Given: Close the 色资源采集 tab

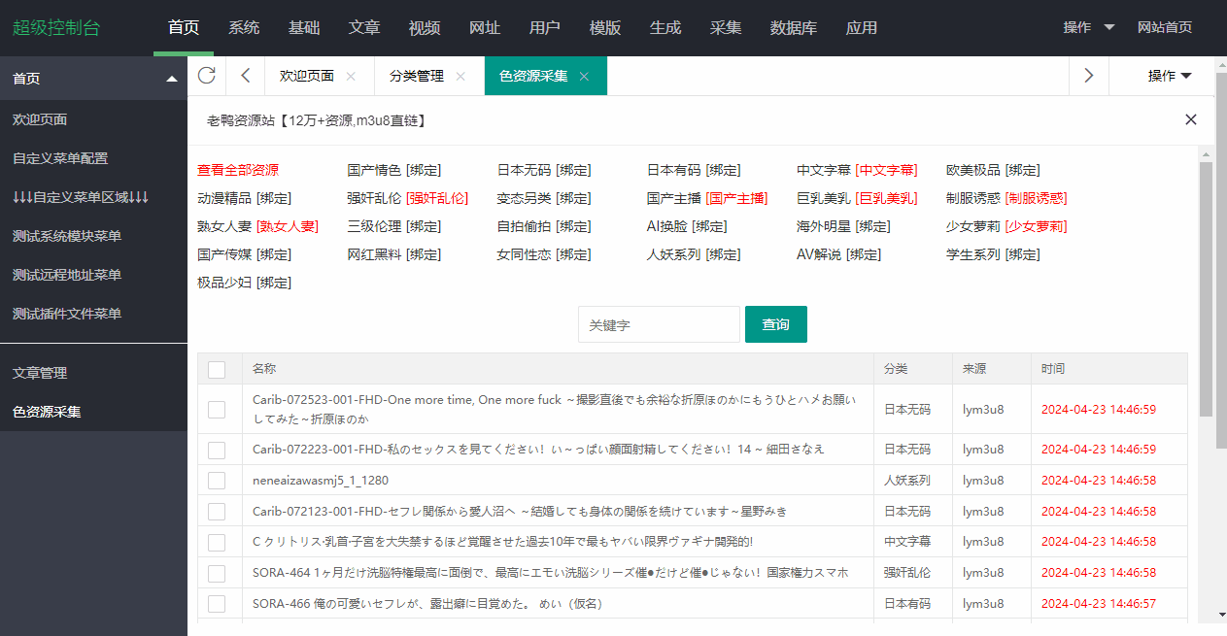Looking at the screenshot, I should [584, 76].
